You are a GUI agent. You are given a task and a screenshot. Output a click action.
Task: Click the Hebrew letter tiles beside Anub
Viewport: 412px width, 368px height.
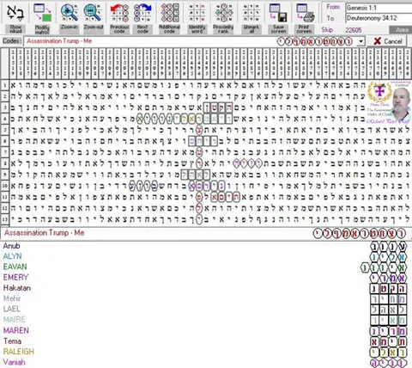point(388,247)
